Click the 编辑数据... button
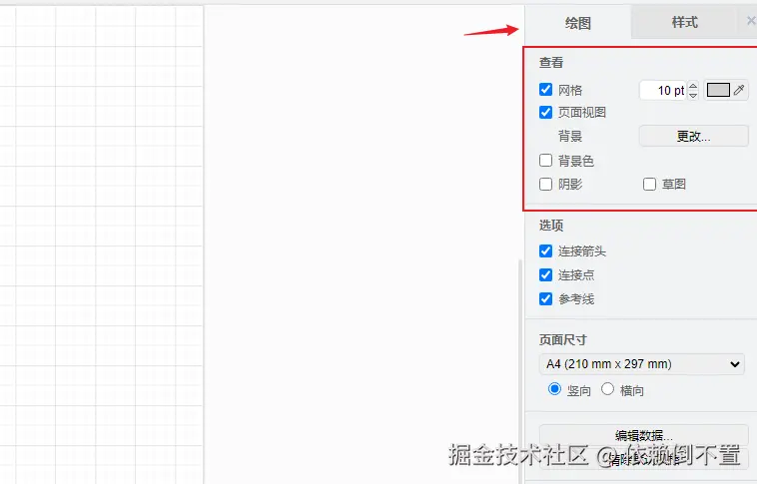Image resolution: width=757 pixels, height=484 pixels. coord(643,435)
